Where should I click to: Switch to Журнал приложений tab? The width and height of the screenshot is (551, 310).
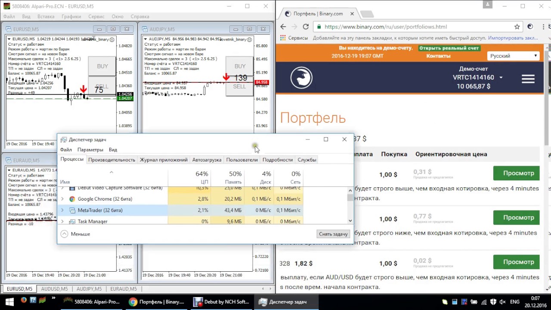coord(164,160)
